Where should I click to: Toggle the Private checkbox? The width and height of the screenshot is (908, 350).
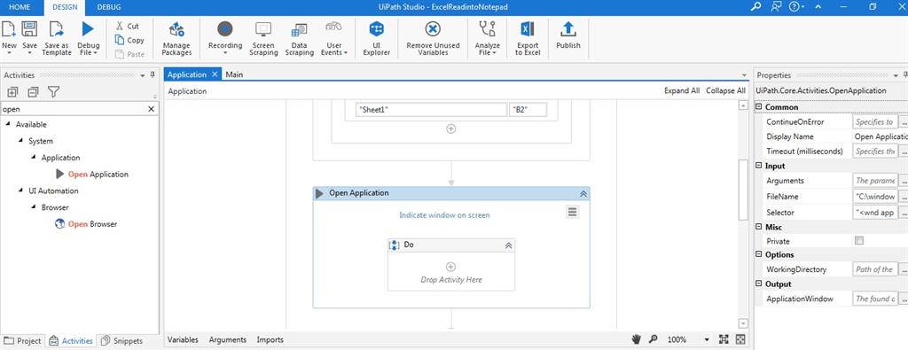pos(859,241)
